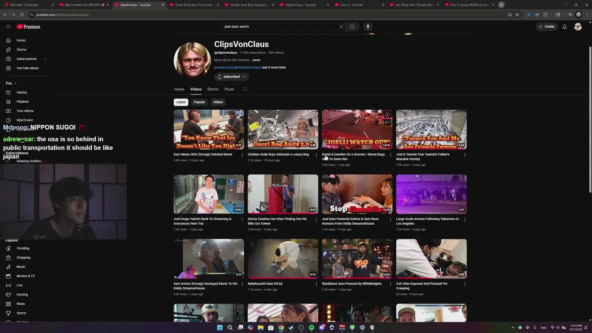This screenshot has height=333, width=592.
Task: Open Gucci Bag Andy 2.0 thumbnail
Action: (x=283, y=129)
